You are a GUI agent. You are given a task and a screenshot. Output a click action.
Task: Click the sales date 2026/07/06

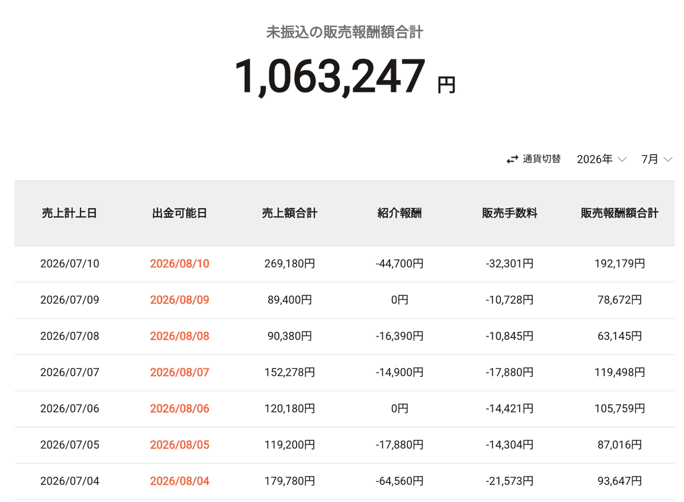tap(70, 408)
